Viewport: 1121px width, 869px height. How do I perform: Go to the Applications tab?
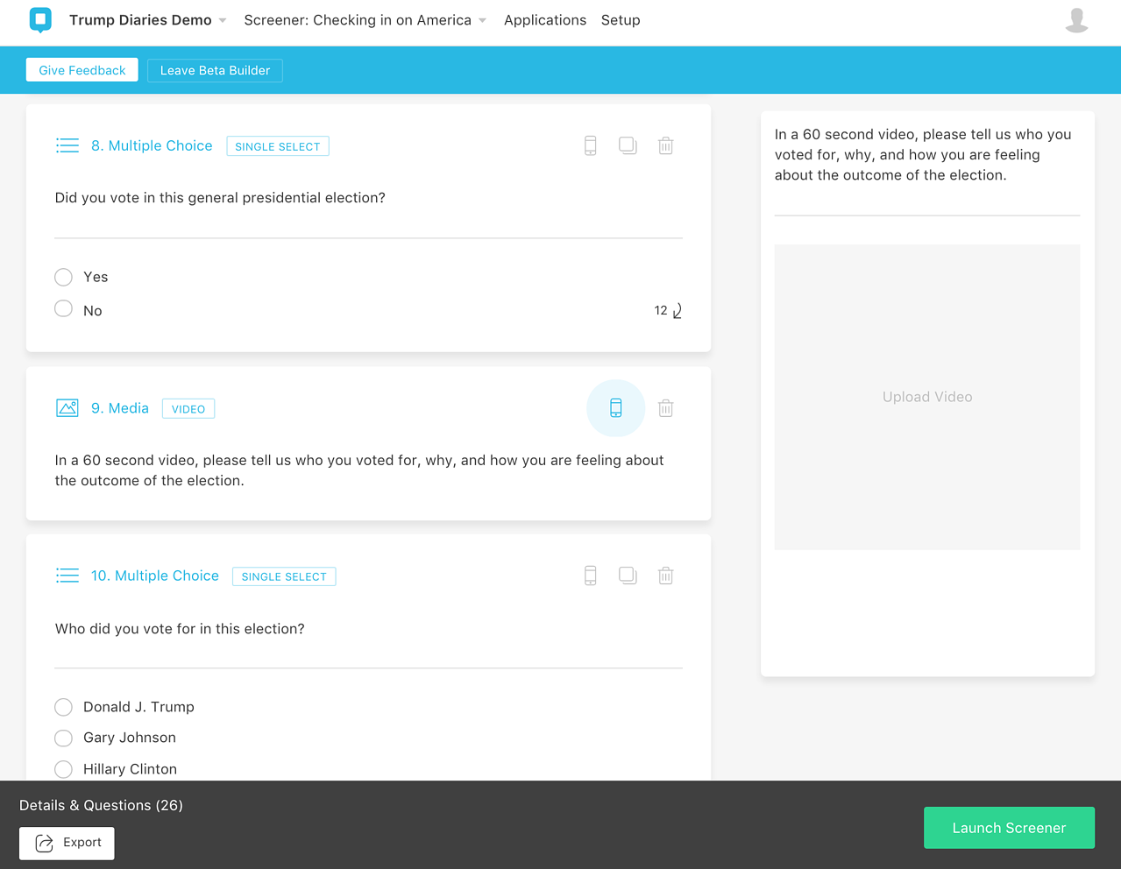pos(545,20)
